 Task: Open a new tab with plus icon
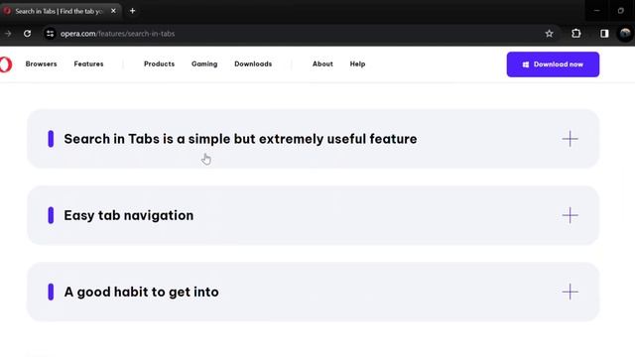[x=132, y=11]
